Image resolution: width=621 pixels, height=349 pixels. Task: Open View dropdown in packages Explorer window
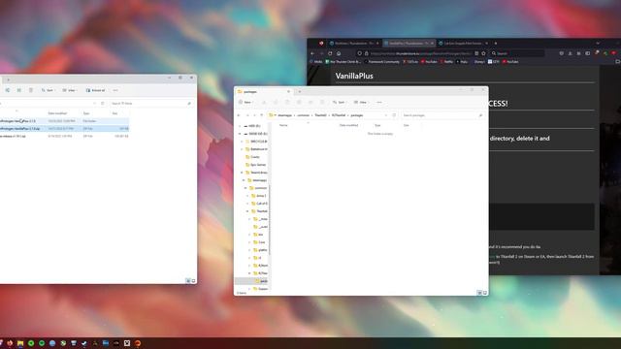pos(361,102)
